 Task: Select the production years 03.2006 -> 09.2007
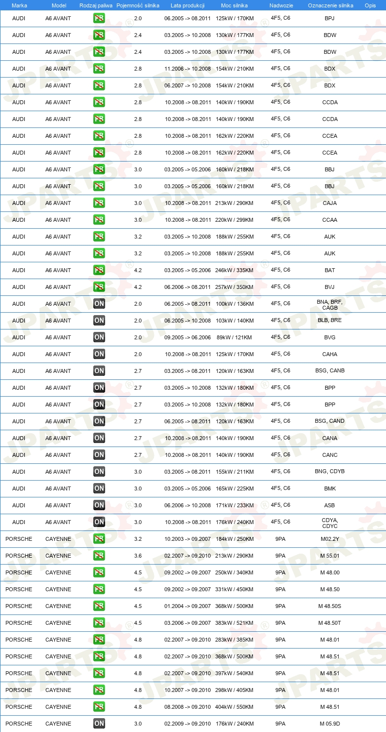(188, 623)
